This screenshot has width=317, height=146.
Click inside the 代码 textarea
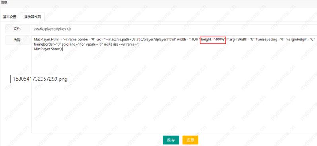(174, 85)
